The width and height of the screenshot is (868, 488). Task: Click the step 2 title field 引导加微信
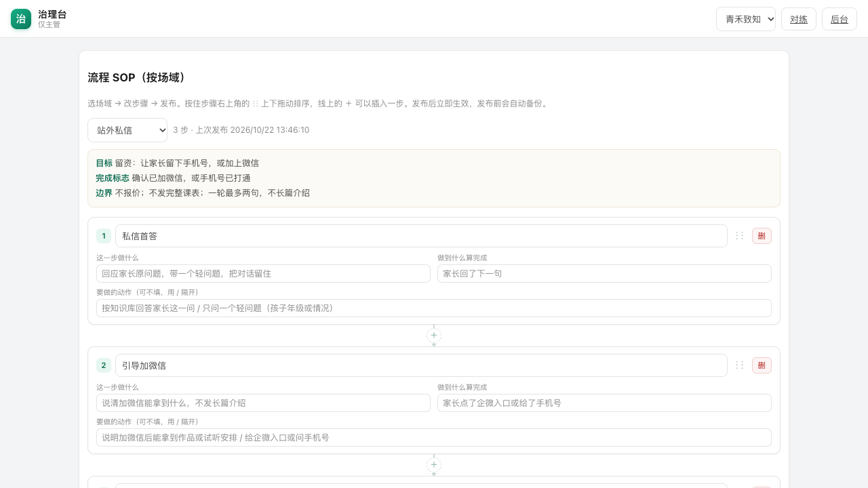point(421,365)
